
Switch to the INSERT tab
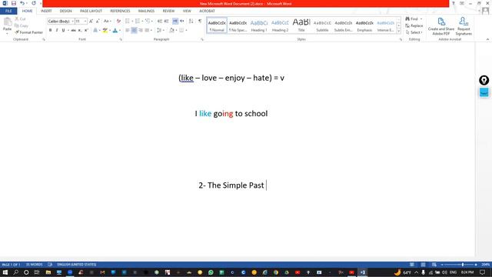46,11
